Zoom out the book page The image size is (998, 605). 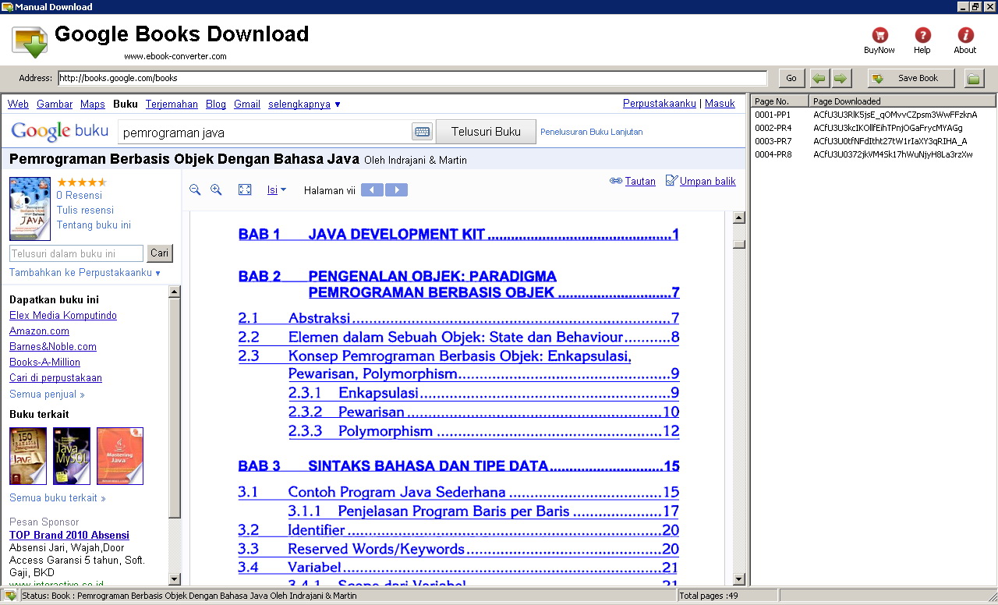pyautogui.click(x=195, y=189)
